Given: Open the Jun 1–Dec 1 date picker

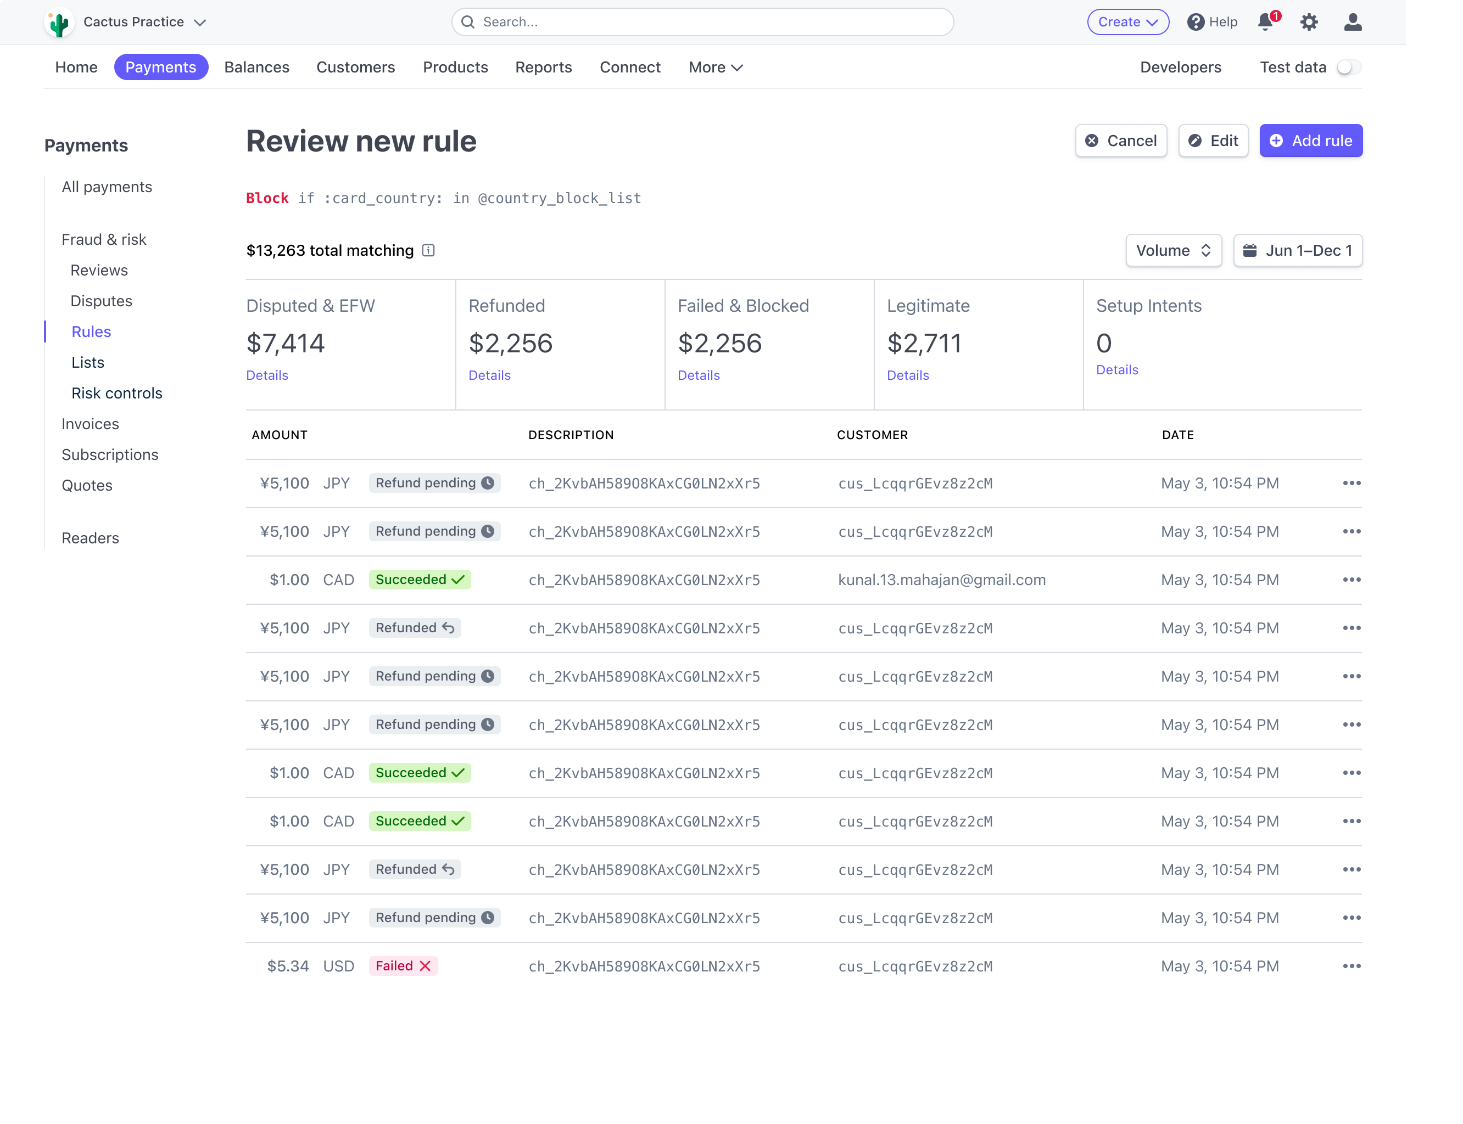Looking at the screenshot, I should coord(1297,250).
